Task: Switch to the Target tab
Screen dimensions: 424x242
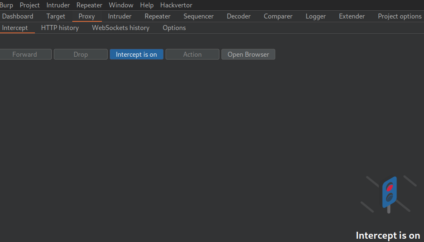Action: tap(55, 16)
